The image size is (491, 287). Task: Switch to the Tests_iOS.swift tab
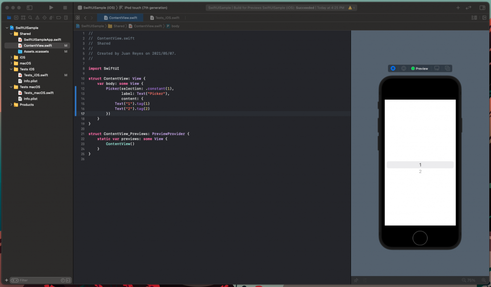(x=166, y=17)
